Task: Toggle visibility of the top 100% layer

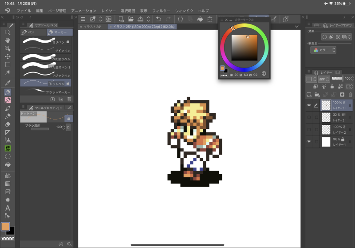Action: [x=309, y=105]
